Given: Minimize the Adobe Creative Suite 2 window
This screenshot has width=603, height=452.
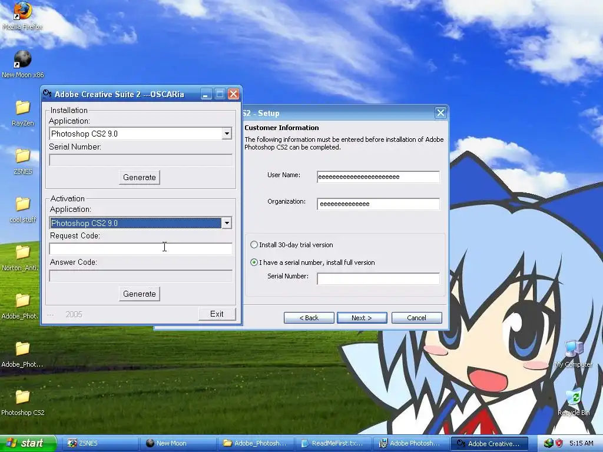Looking at the screenshot, I should point(206,94).
